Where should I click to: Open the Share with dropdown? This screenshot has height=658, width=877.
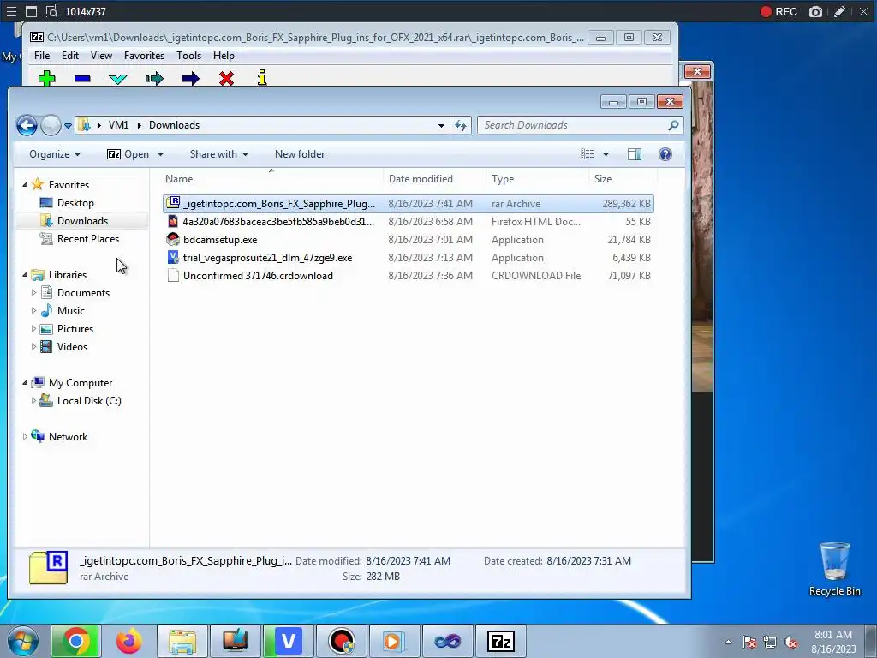[218, 154]
